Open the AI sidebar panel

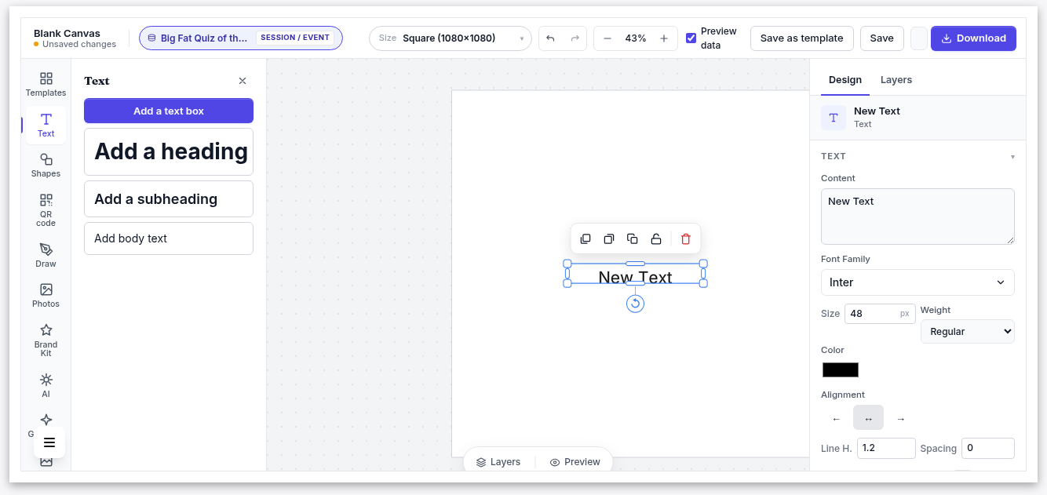tap(46, 385)
